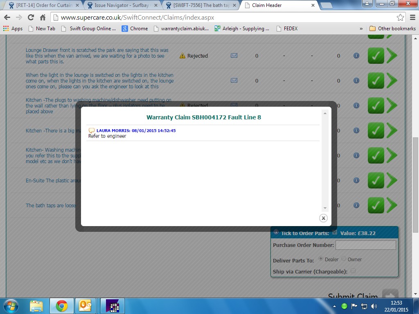
Task: Click green arrow on En-Suite row
Action: point(392,180)
